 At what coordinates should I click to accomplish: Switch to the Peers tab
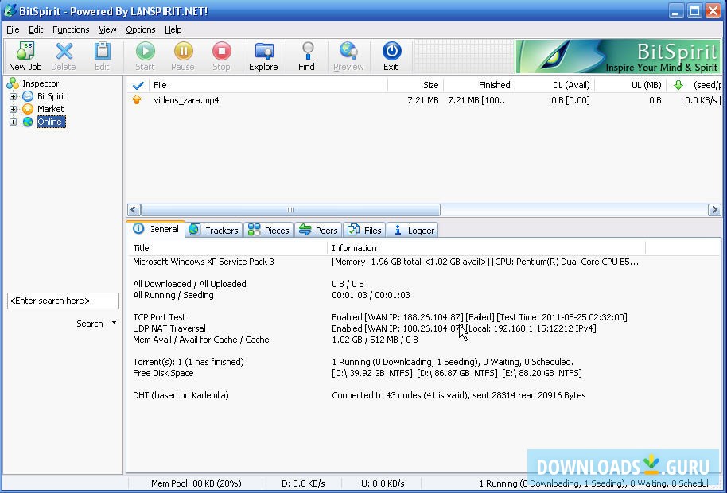click(318, 231)
